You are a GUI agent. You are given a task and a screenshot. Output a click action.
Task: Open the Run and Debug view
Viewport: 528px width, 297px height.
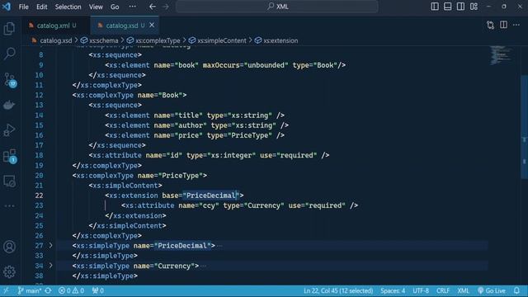pos(9,130)
